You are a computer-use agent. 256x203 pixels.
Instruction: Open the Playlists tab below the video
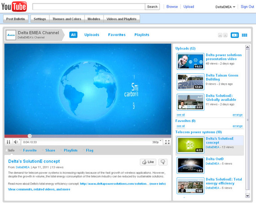[x=71, y=150]
